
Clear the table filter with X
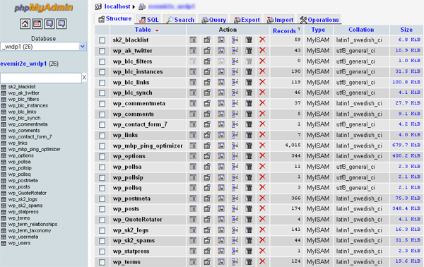pos(84,78)
